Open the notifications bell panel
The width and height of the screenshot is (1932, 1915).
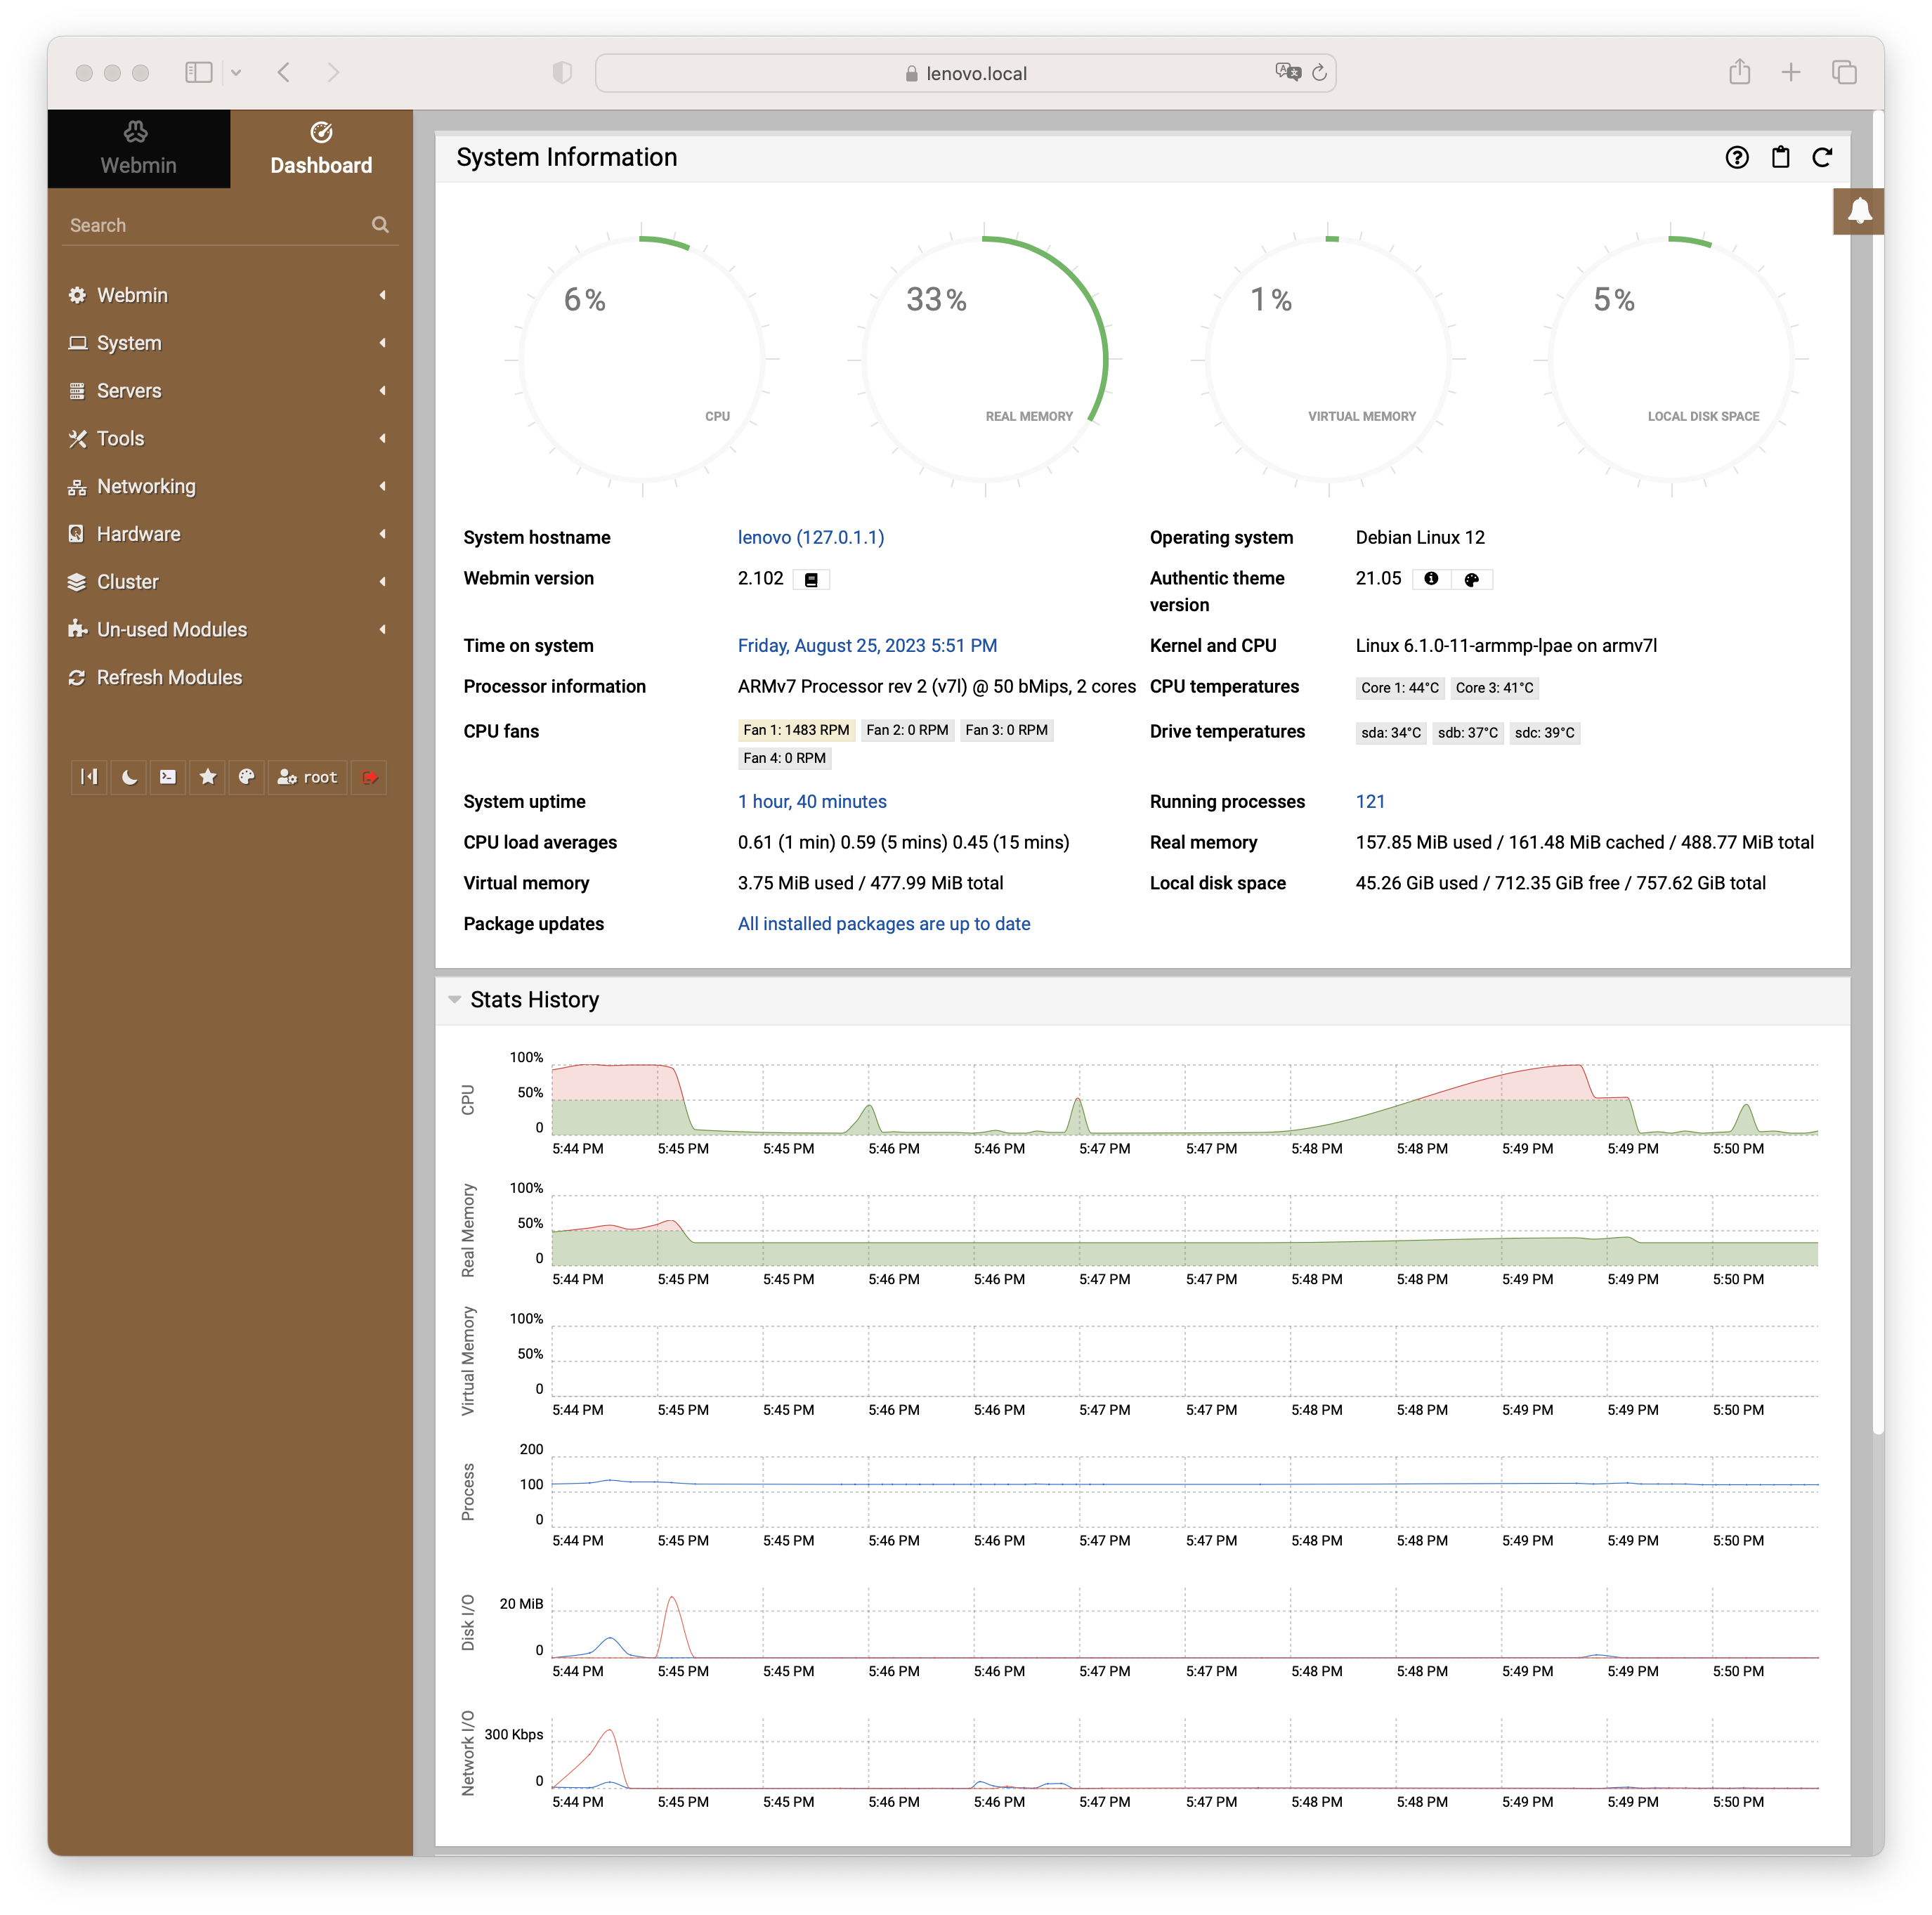[1858, 211]
